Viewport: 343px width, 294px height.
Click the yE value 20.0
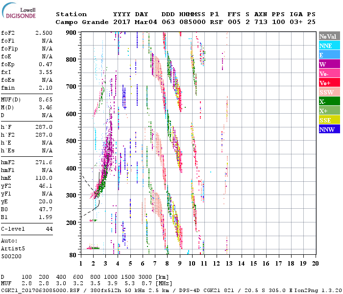click(46, 202)
